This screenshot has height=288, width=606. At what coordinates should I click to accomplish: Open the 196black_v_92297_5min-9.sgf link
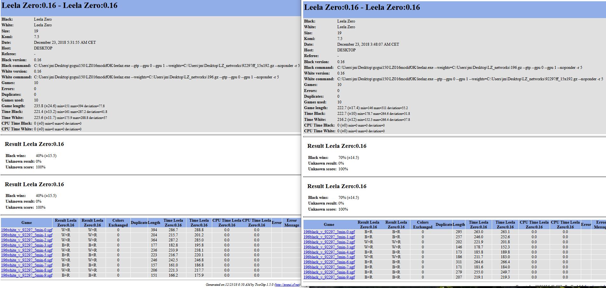[329, 277]
